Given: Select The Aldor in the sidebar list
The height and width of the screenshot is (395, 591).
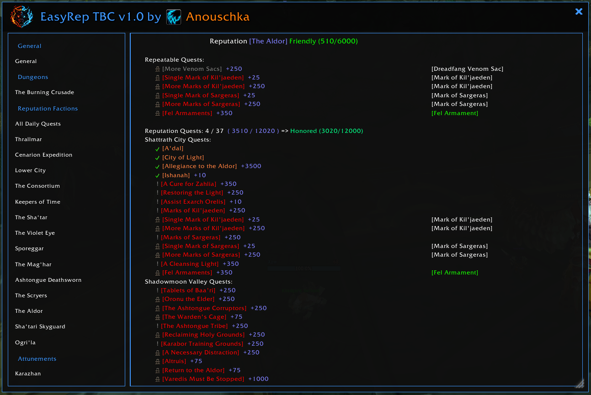Looking at the screenshot, I should pos(29,311).
